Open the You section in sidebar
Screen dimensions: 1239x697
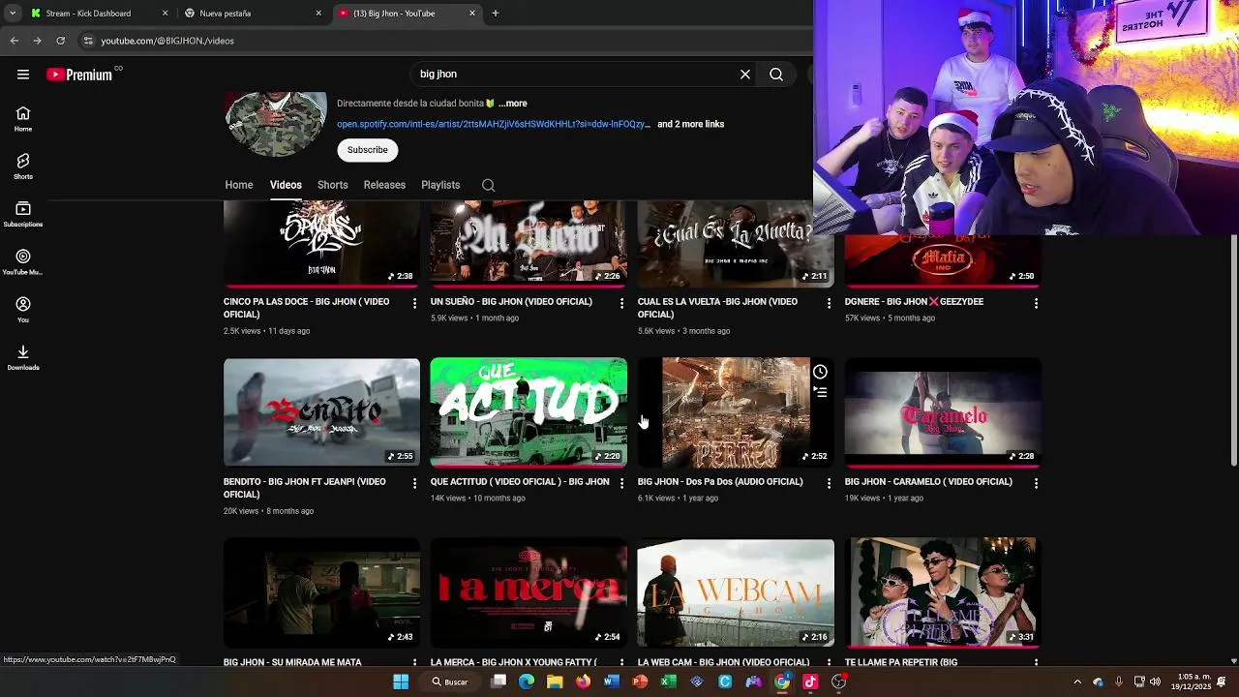click(23, 310)
